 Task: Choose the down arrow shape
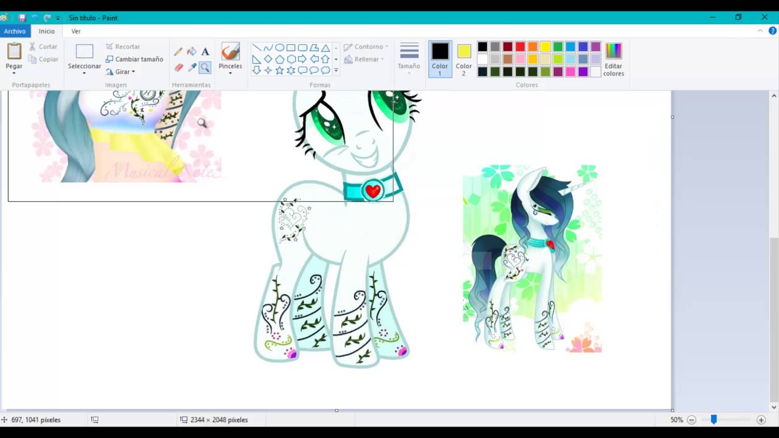click(256, 71)
